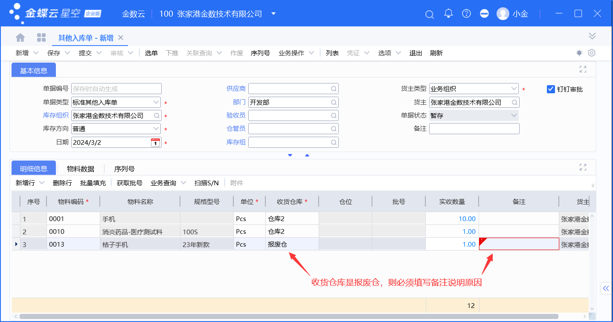Search the 验收员 lookup icon
613x322 pixels.
[x=334, y=115]
